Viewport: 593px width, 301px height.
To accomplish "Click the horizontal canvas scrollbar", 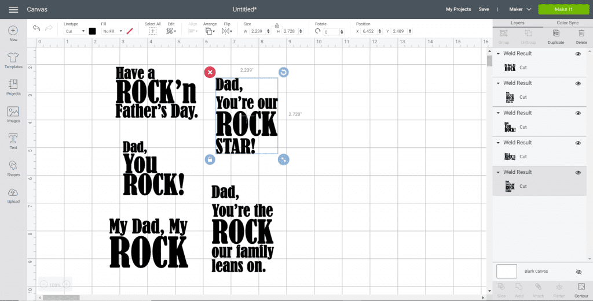I will (61, 298).
